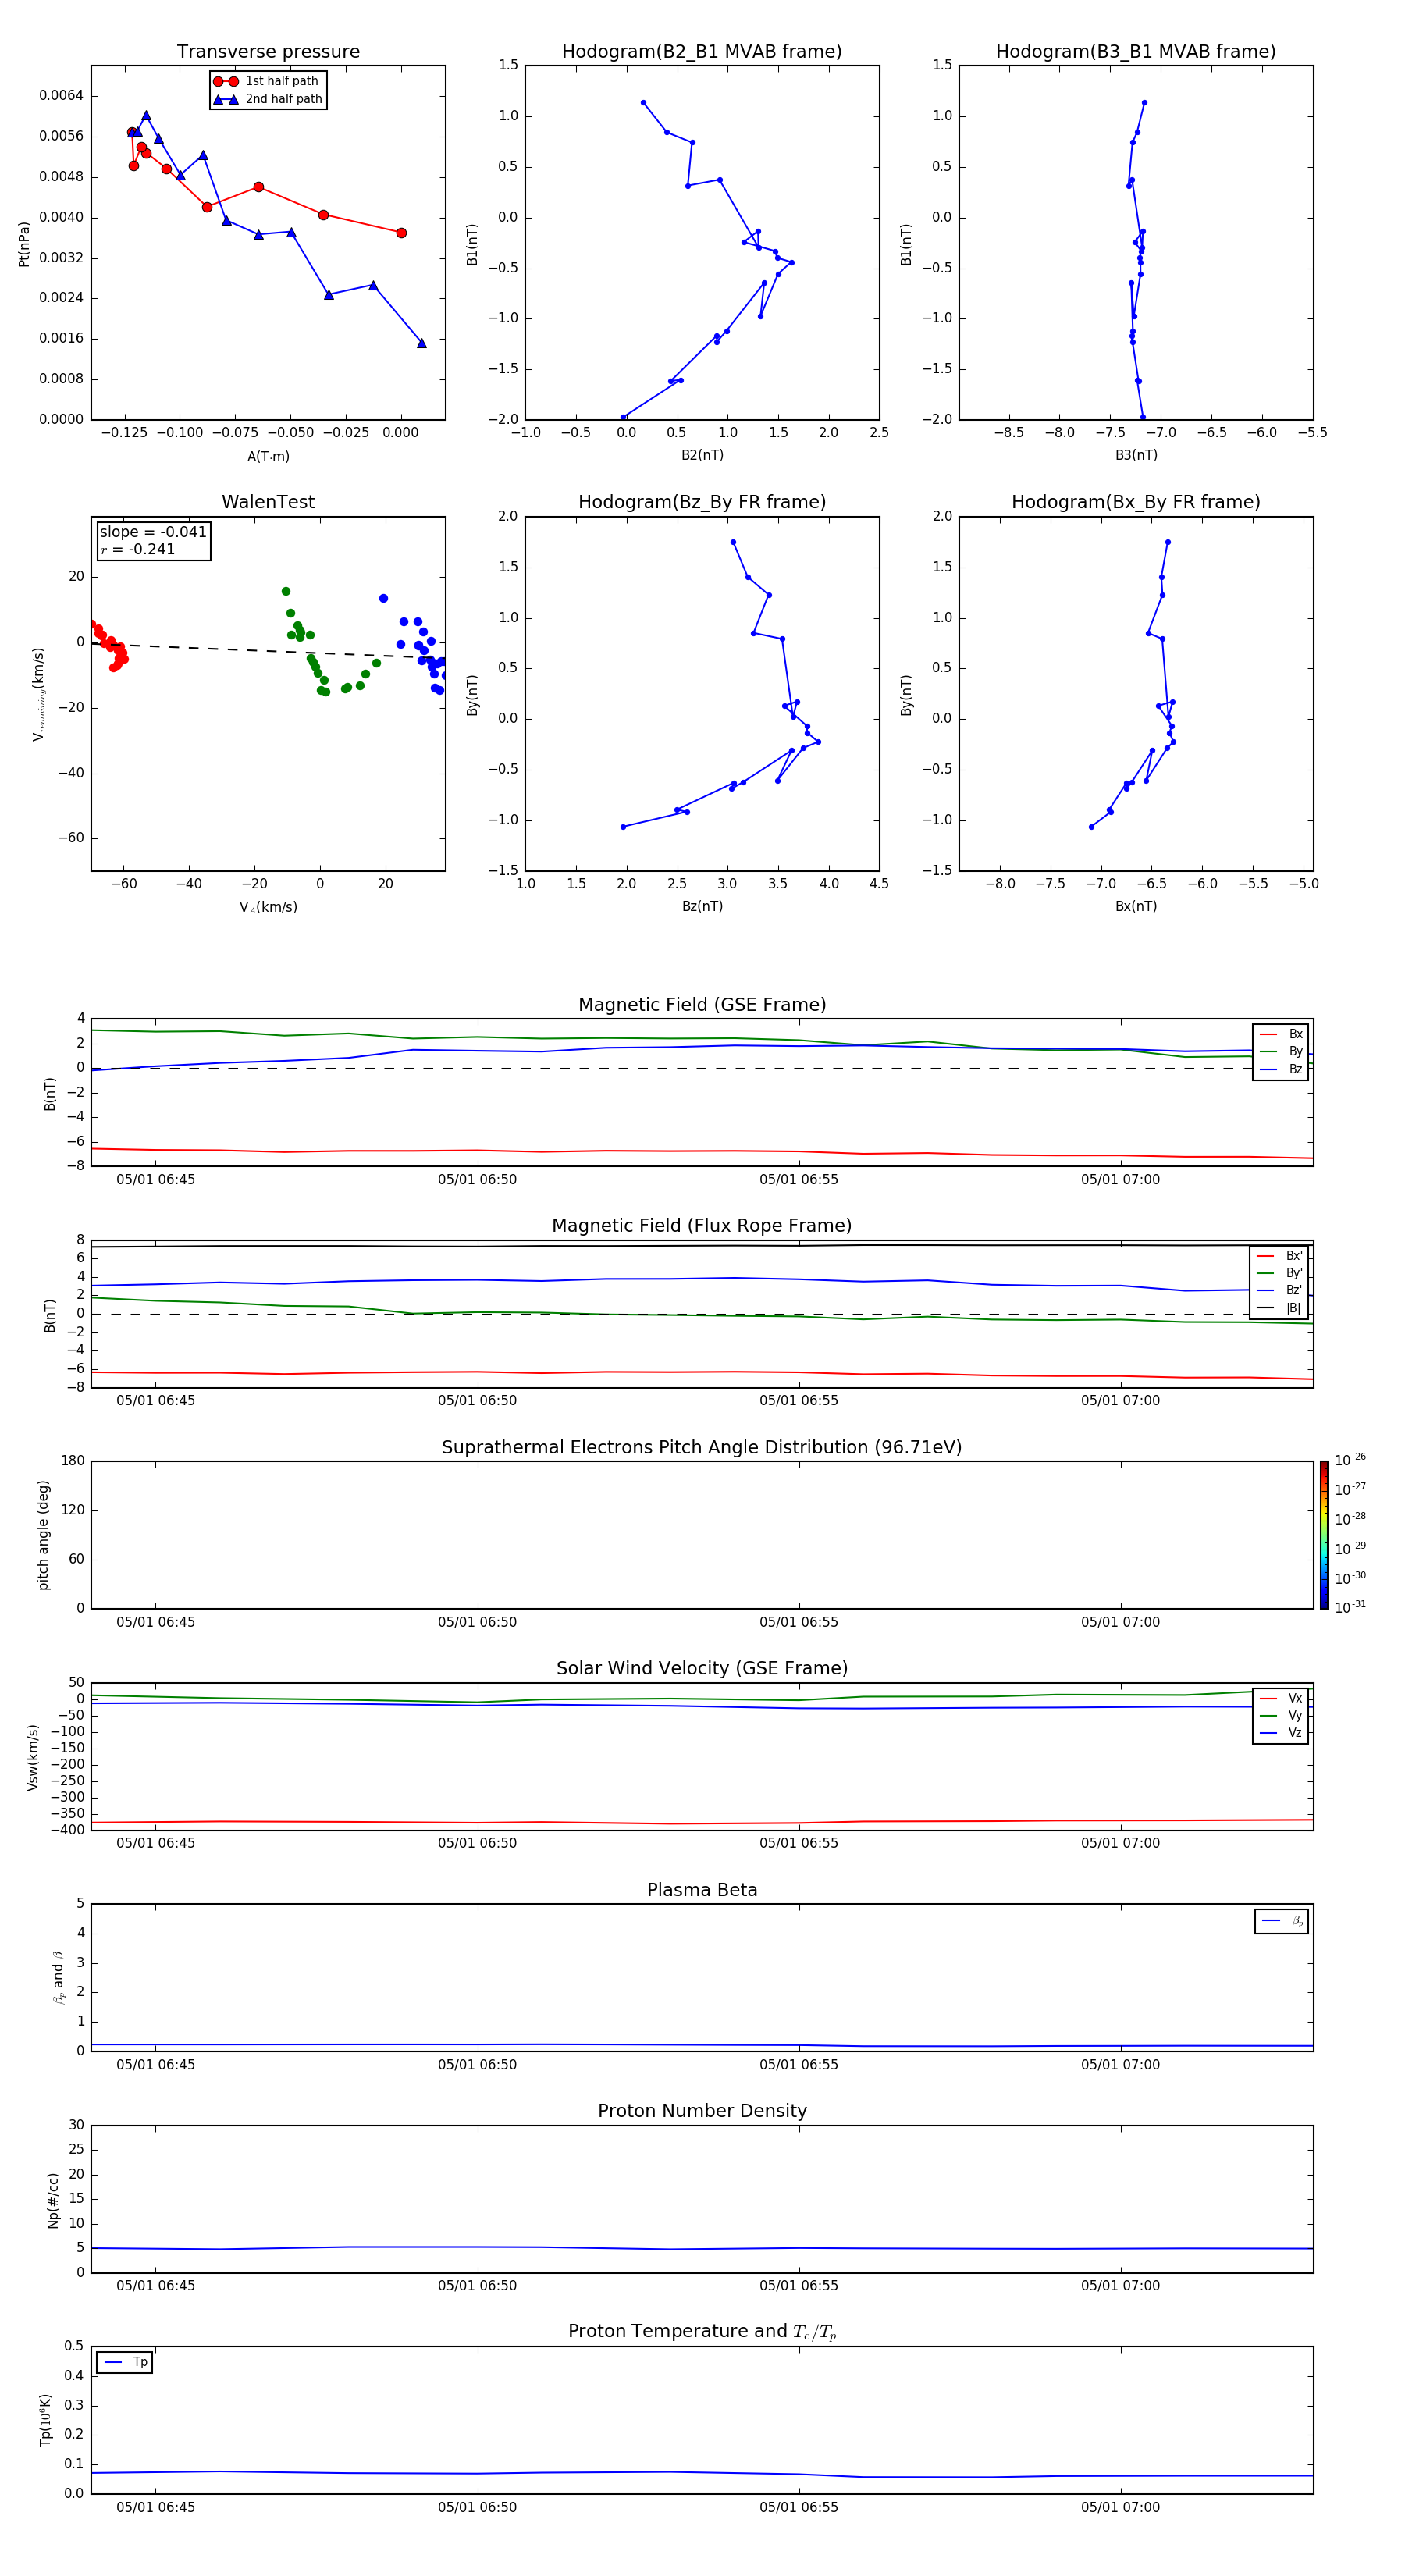Click the '1st half path' legend entry

click(267, 81)
